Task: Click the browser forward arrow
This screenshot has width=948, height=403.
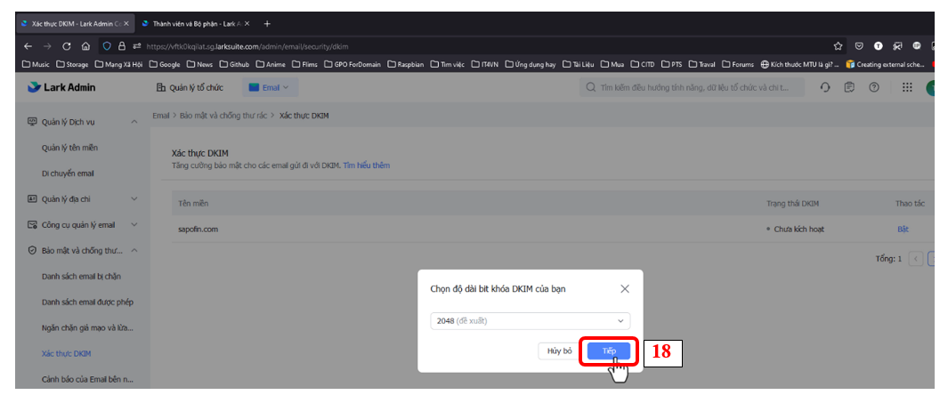Action: coord(48,46)
